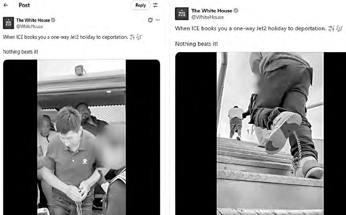Open the White House avatar under the Post header
The height and width of the screenshot is (215, 346).
[9, 23]
